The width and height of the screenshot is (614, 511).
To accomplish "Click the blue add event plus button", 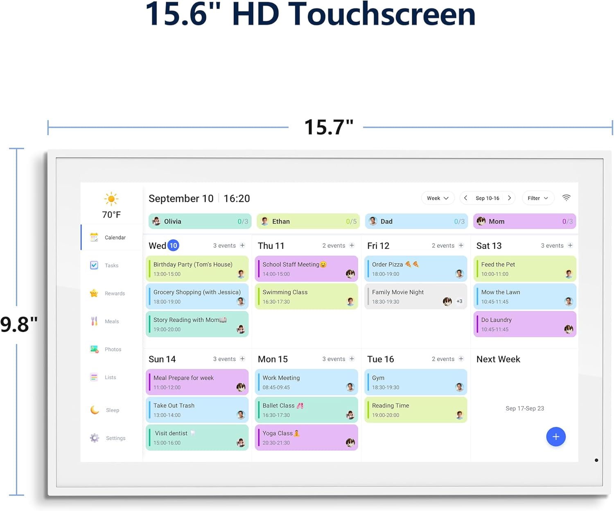I will [555, 437].
